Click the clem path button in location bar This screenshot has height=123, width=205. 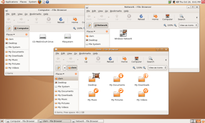tap(72, 68)
